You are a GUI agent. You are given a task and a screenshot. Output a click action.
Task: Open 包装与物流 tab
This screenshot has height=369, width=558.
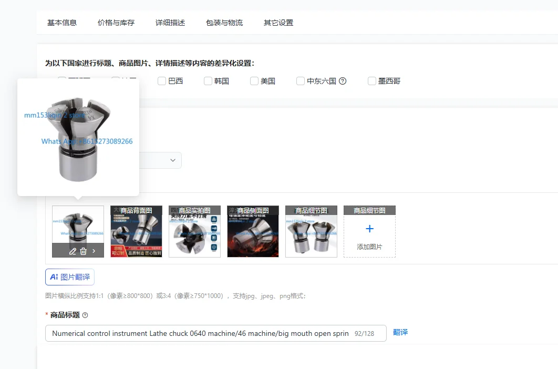(x=224, y=23)
